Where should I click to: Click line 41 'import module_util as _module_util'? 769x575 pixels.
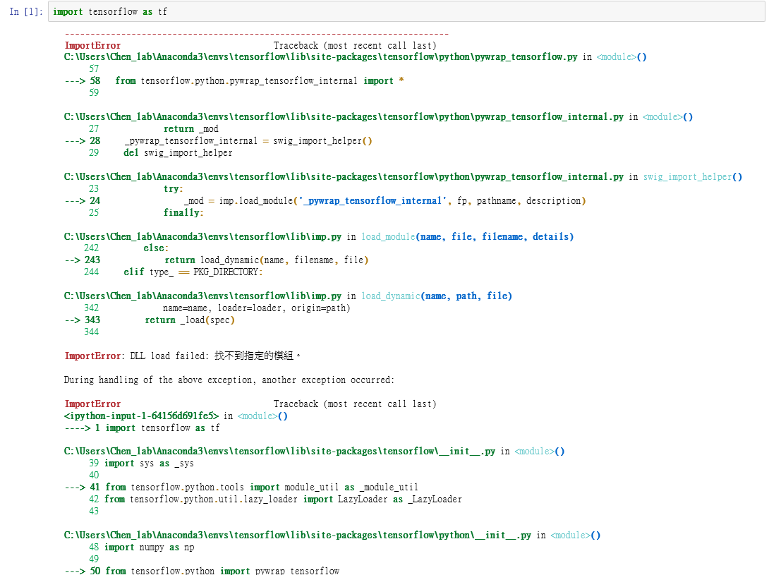241,488
